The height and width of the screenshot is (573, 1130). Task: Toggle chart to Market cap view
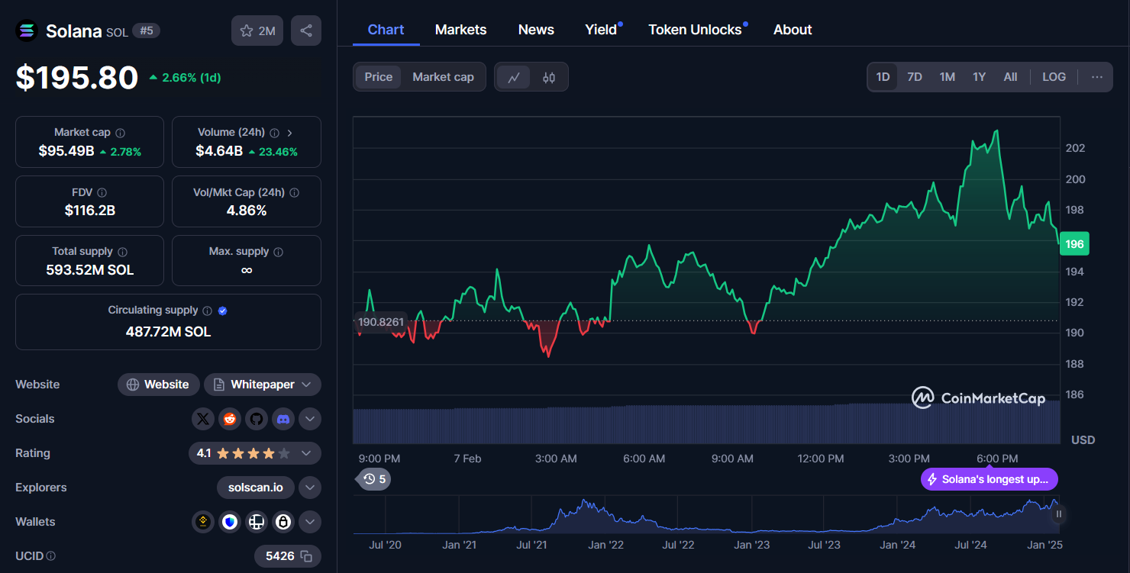point(443,77)
